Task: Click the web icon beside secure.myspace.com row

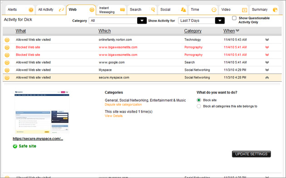Action: [7, 78]
